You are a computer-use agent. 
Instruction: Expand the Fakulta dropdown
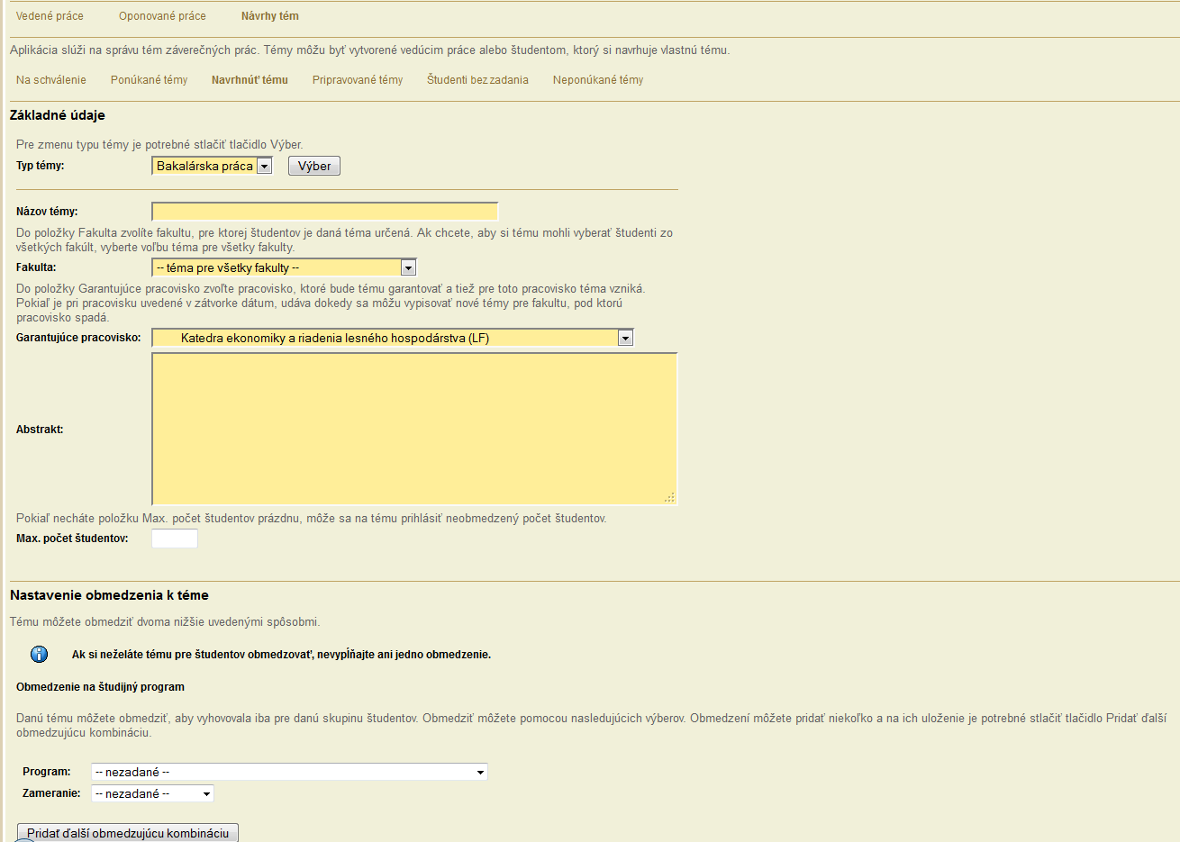[285, 267]
